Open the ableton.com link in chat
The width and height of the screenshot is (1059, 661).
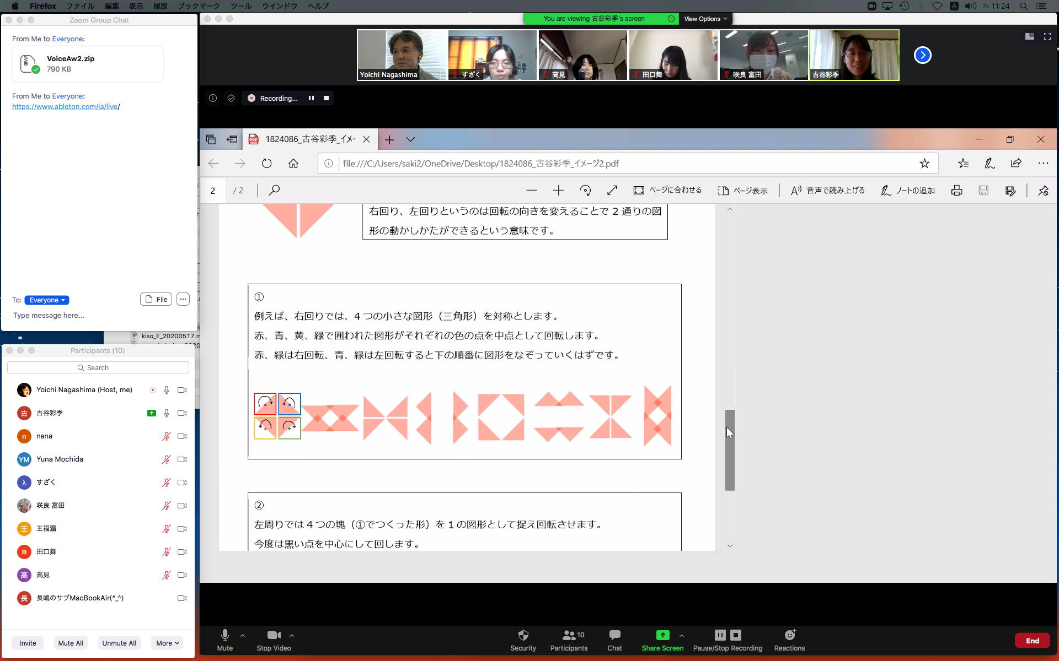(x=65, y=107)
